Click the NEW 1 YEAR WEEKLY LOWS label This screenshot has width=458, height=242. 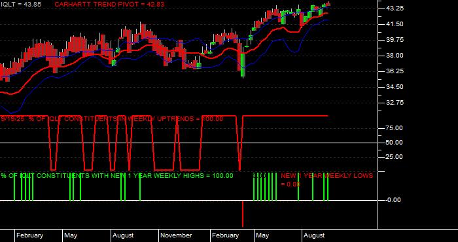pyautogui.click(x=327, y=180)
